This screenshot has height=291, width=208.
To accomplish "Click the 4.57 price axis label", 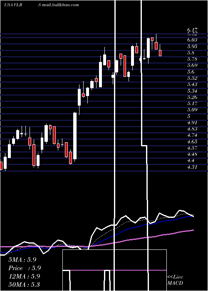I will pyautogui.click(x=192, y=148).
